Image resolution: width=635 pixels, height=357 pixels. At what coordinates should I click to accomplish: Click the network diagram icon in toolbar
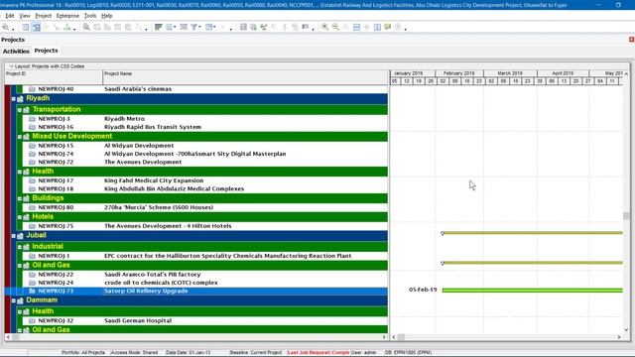click(264, 27)
